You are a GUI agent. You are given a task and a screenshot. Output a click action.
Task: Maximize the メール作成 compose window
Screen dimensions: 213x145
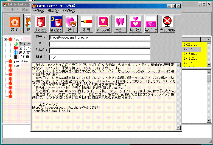pyautogui.click(x=173, y=6)
